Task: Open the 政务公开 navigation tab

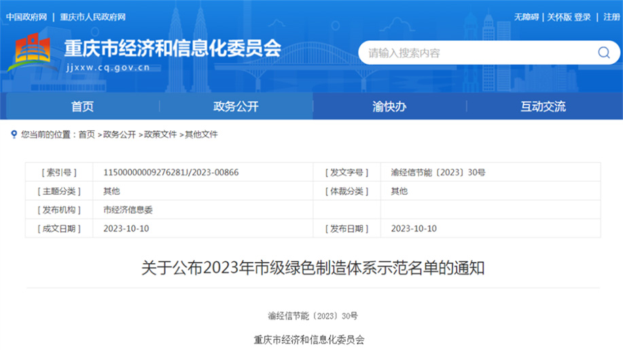Action: click(x=236, y=106)
